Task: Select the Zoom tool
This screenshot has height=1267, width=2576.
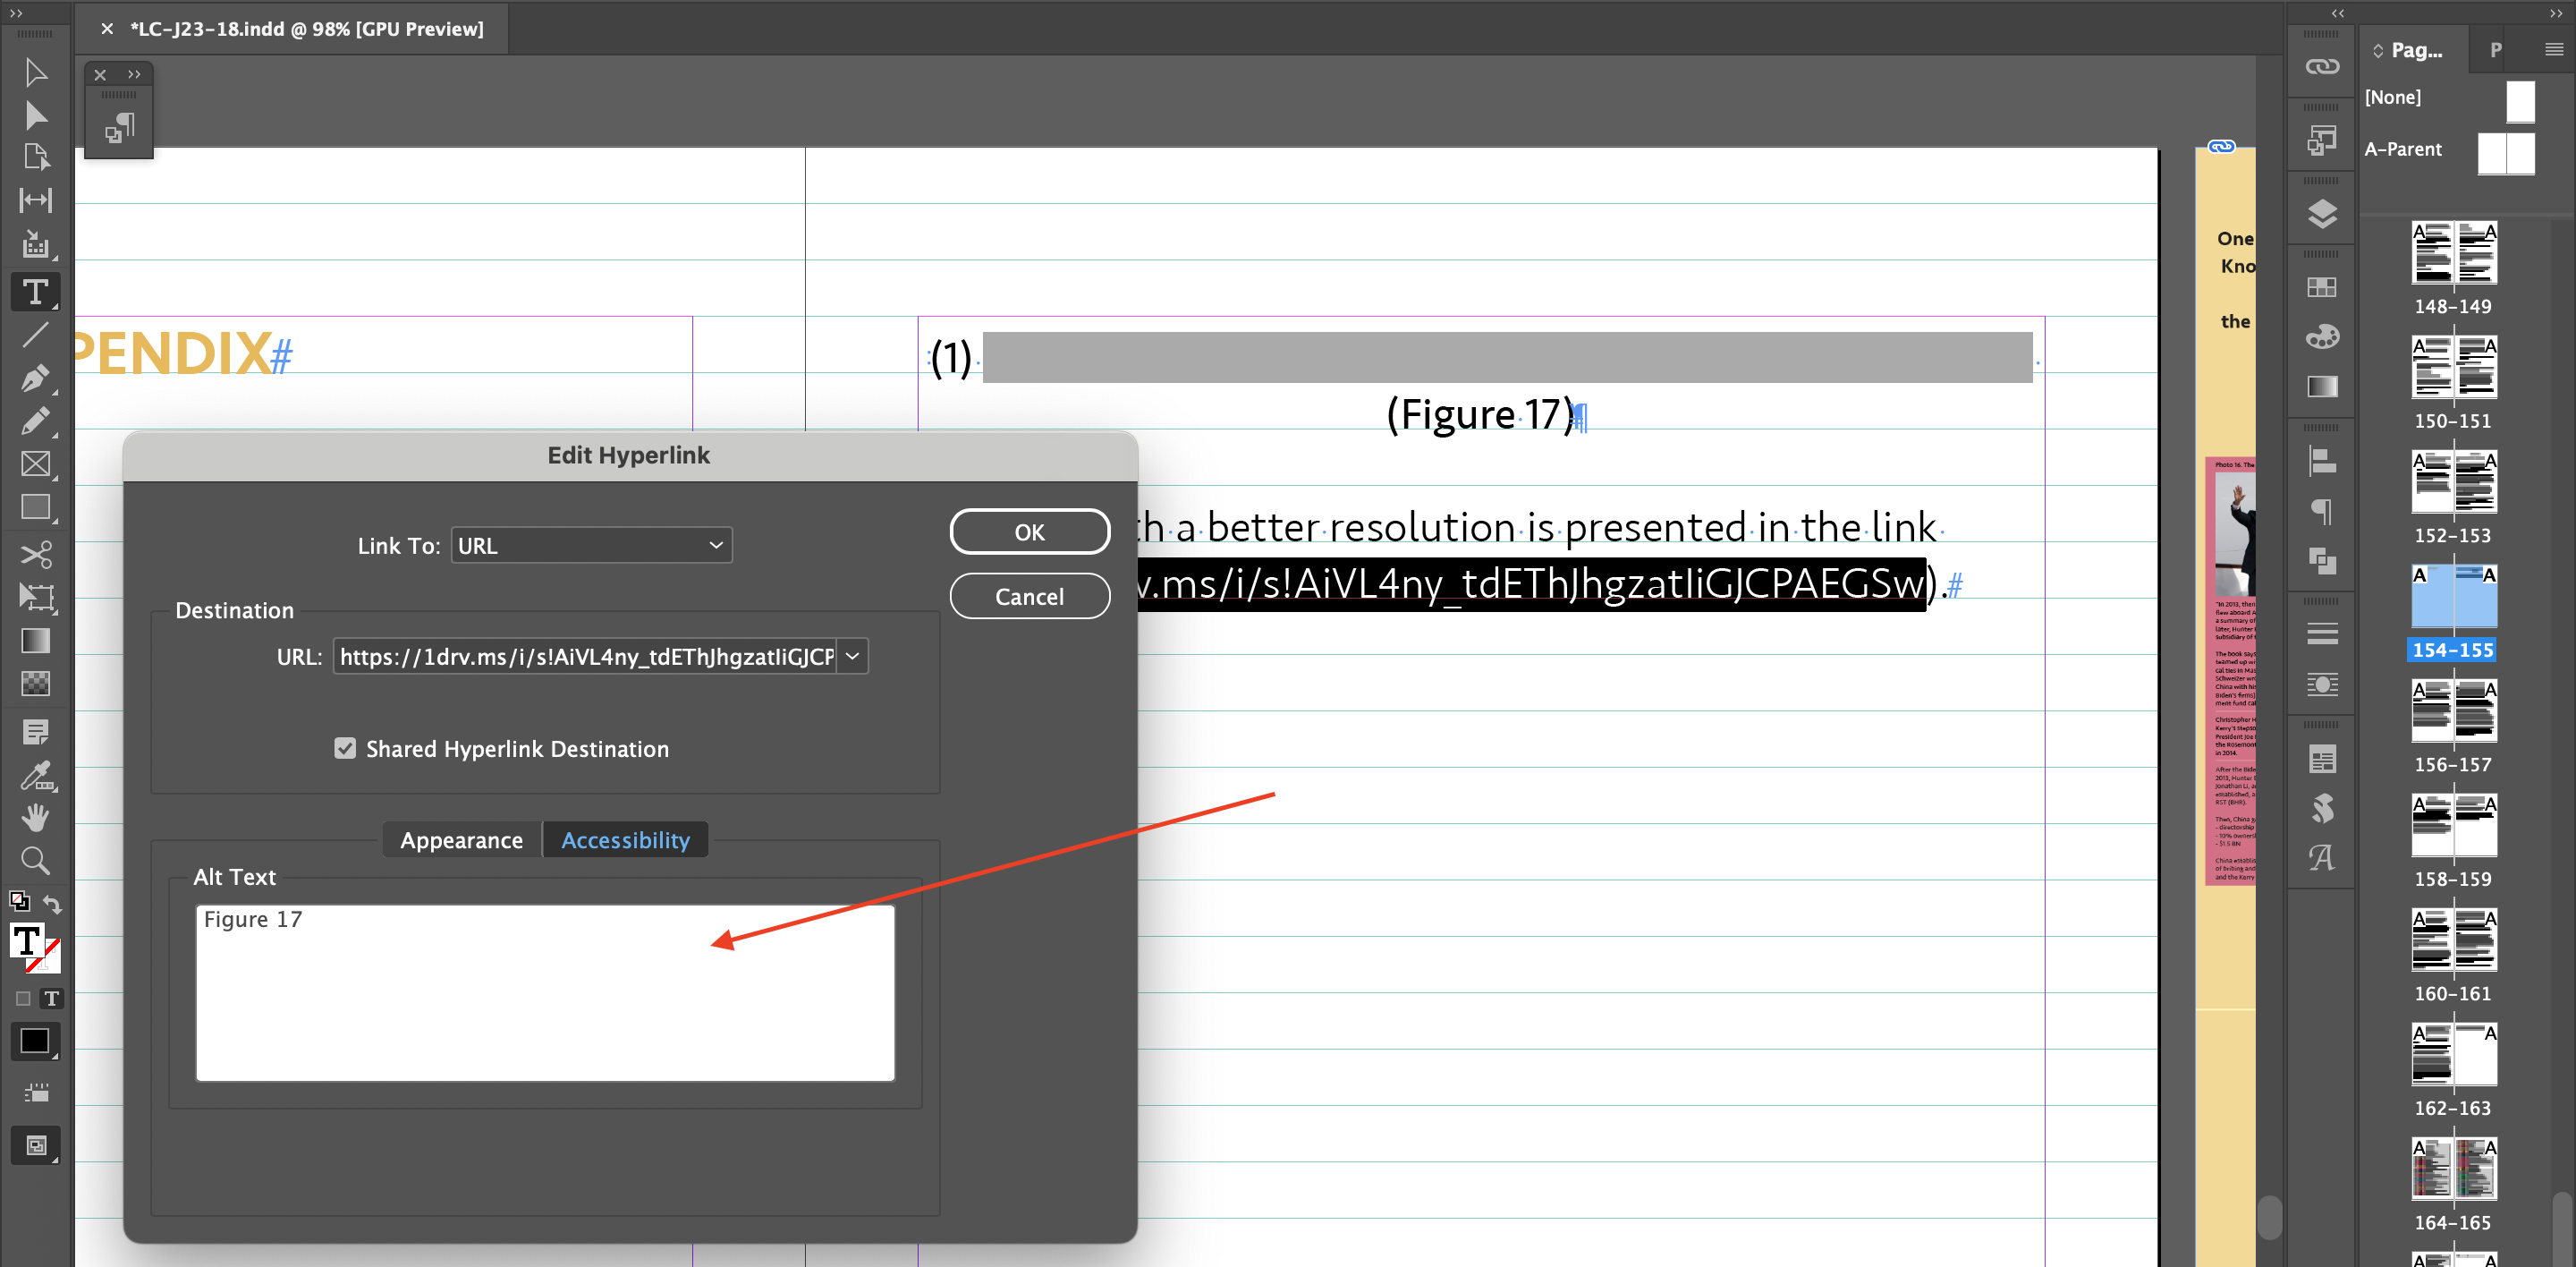Action: click(x=36, y=860)
